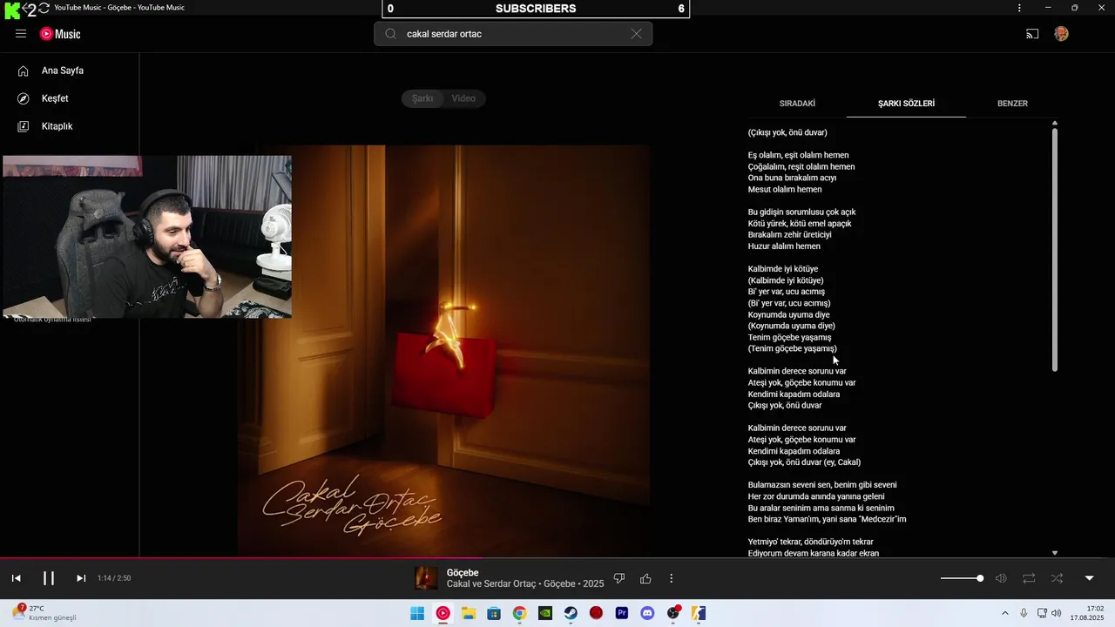Click the YouTube Music logo
The height and width of the screenshot is (627, 1115).
pos(60,34)
